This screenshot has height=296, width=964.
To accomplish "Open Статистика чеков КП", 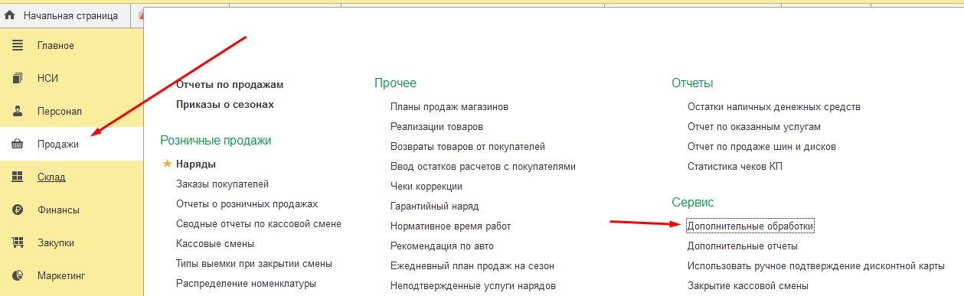I will click(735, 166).
